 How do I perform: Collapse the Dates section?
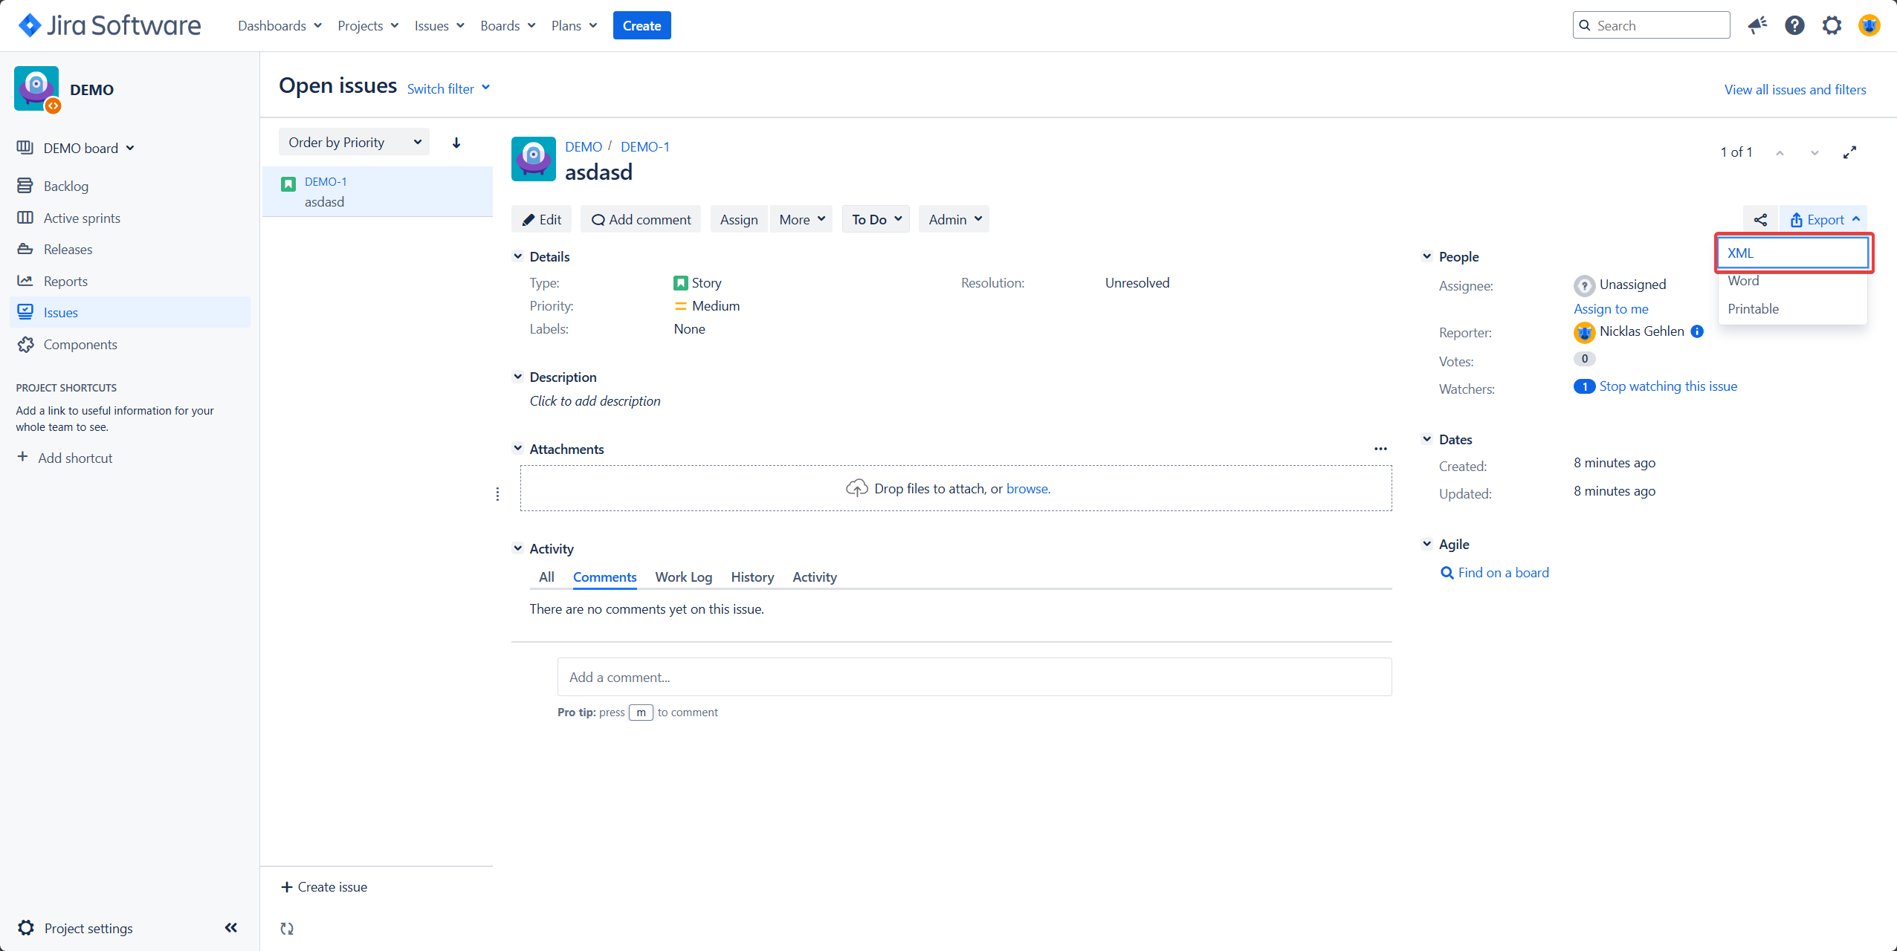pos(1426,439)
